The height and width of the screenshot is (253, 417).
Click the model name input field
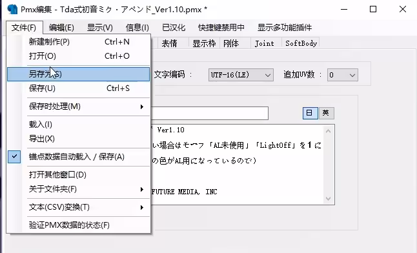tap(210, 114)
